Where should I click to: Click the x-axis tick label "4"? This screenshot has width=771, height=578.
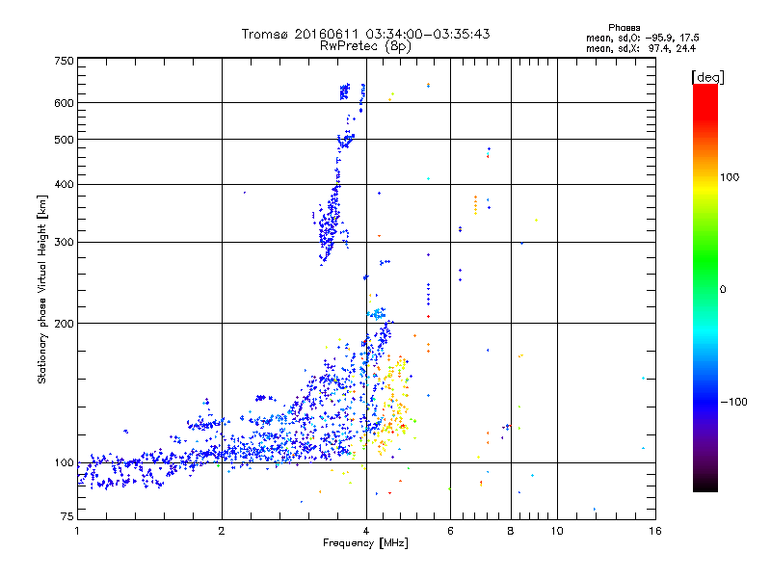tap(366, 531)
